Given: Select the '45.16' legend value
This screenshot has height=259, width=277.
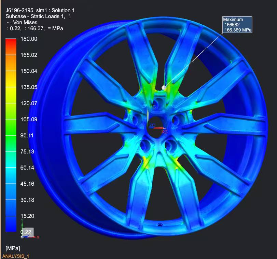Looking at the screenshot, I should [x=27, y=184].
